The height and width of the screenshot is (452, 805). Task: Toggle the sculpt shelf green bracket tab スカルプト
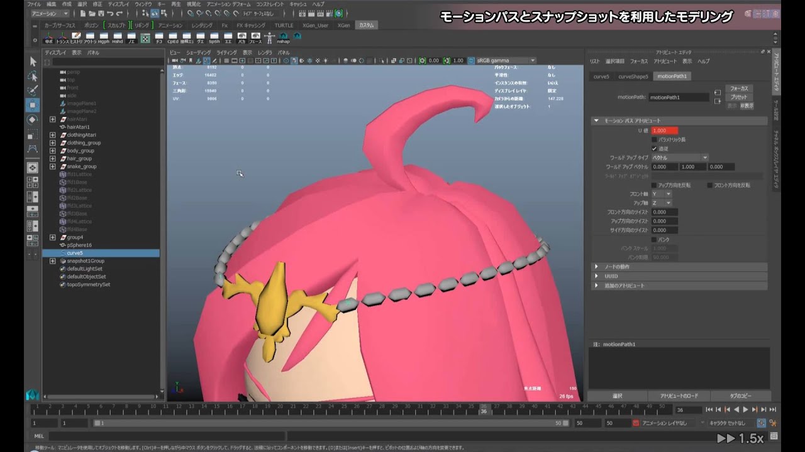point(116,25)
